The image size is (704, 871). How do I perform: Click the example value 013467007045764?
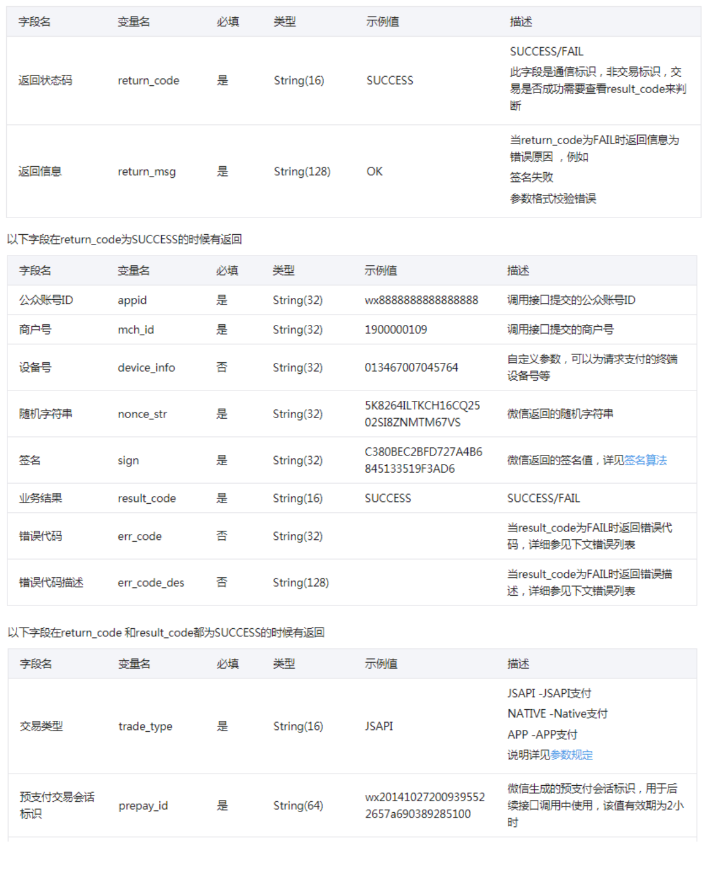[x=411, y=368]
